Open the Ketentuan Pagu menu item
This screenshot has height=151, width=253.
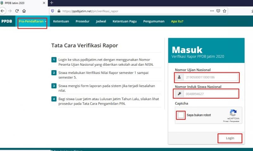pyautogui.click(x=125, y=21)
